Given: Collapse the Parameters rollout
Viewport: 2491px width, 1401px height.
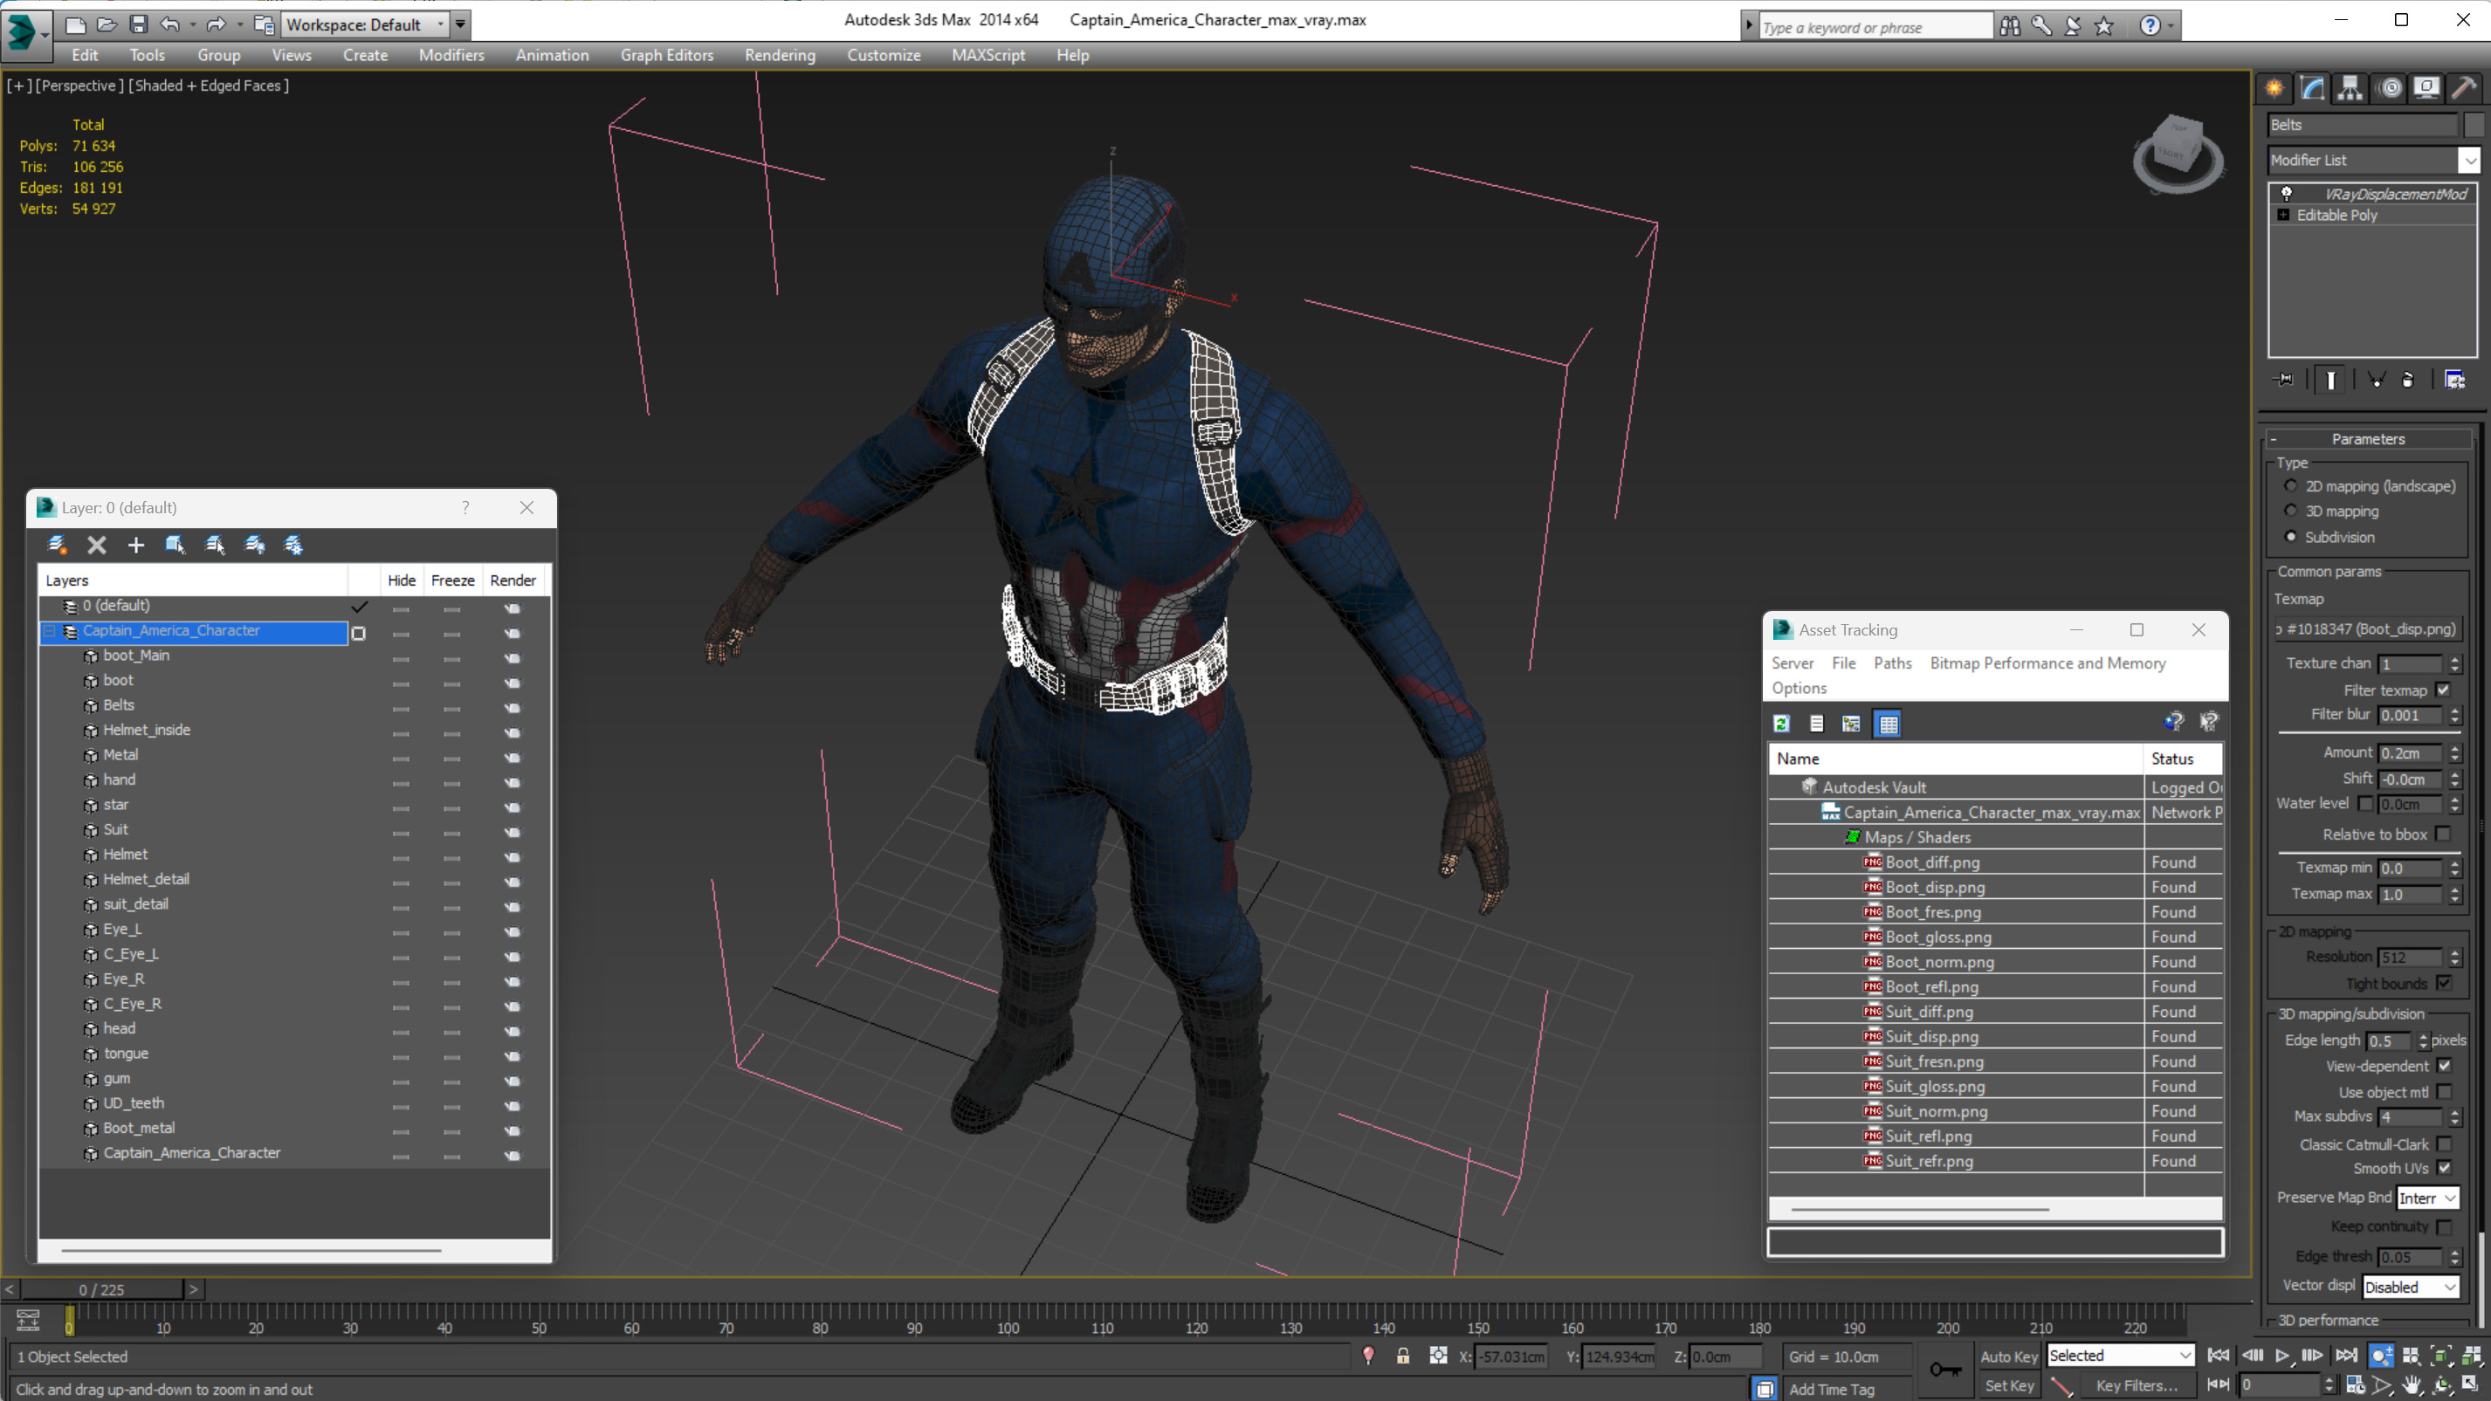Looking at the screenshot, I should click(2367, 439).
